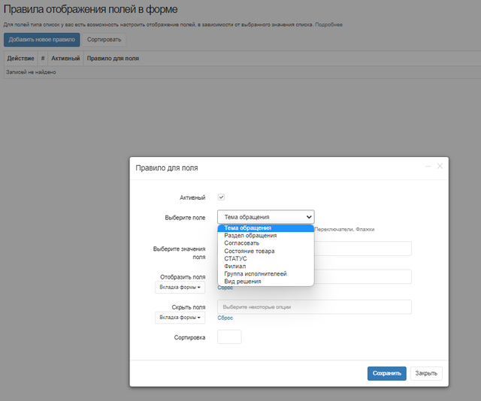Expand Вкладка формы dropdown under Отобразить поля
Image resolution: width=481 pixels, height=401 pixels.
180,288
